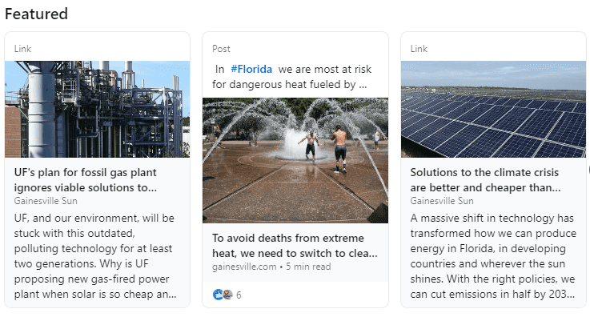Click 'gainesville.com • 5 min read' text
Viewport: 590px width, 317px height.
coord(271,267)
